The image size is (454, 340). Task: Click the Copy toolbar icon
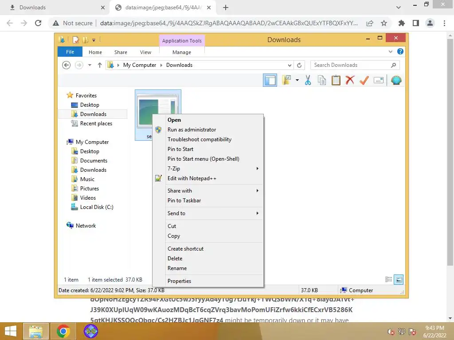click(322, 80)
